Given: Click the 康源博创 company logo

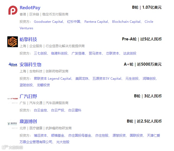Looking at the screenshot, I should point(12,124).
